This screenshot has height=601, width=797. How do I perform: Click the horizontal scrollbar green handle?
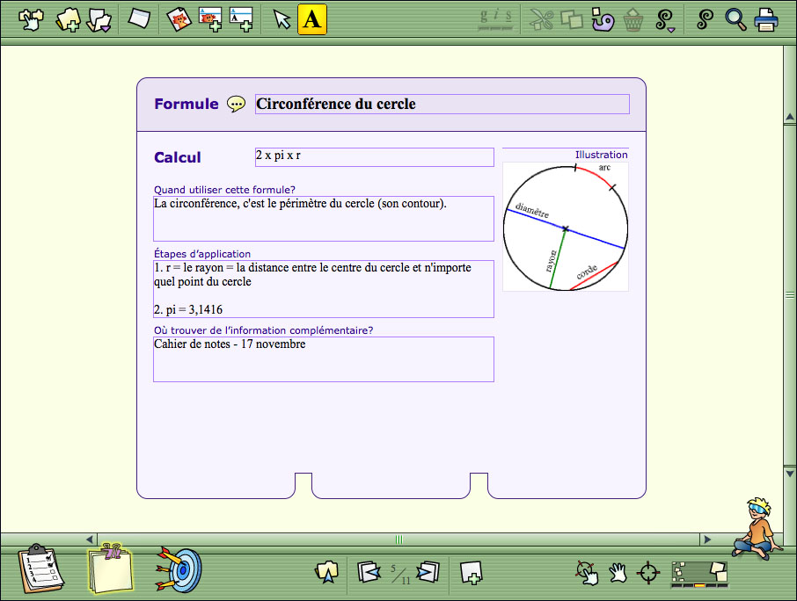coord(398,539)
